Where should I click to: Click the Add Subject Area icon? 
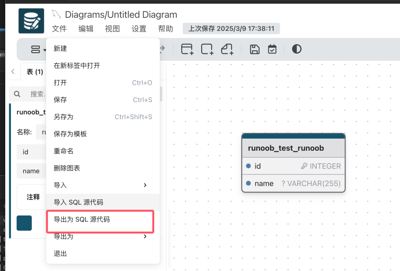pos(207,49)
